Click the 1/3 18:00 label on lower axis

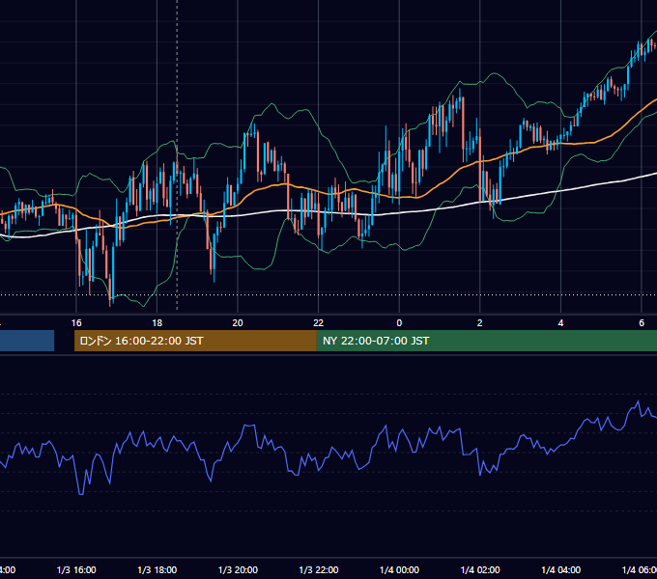157,569
